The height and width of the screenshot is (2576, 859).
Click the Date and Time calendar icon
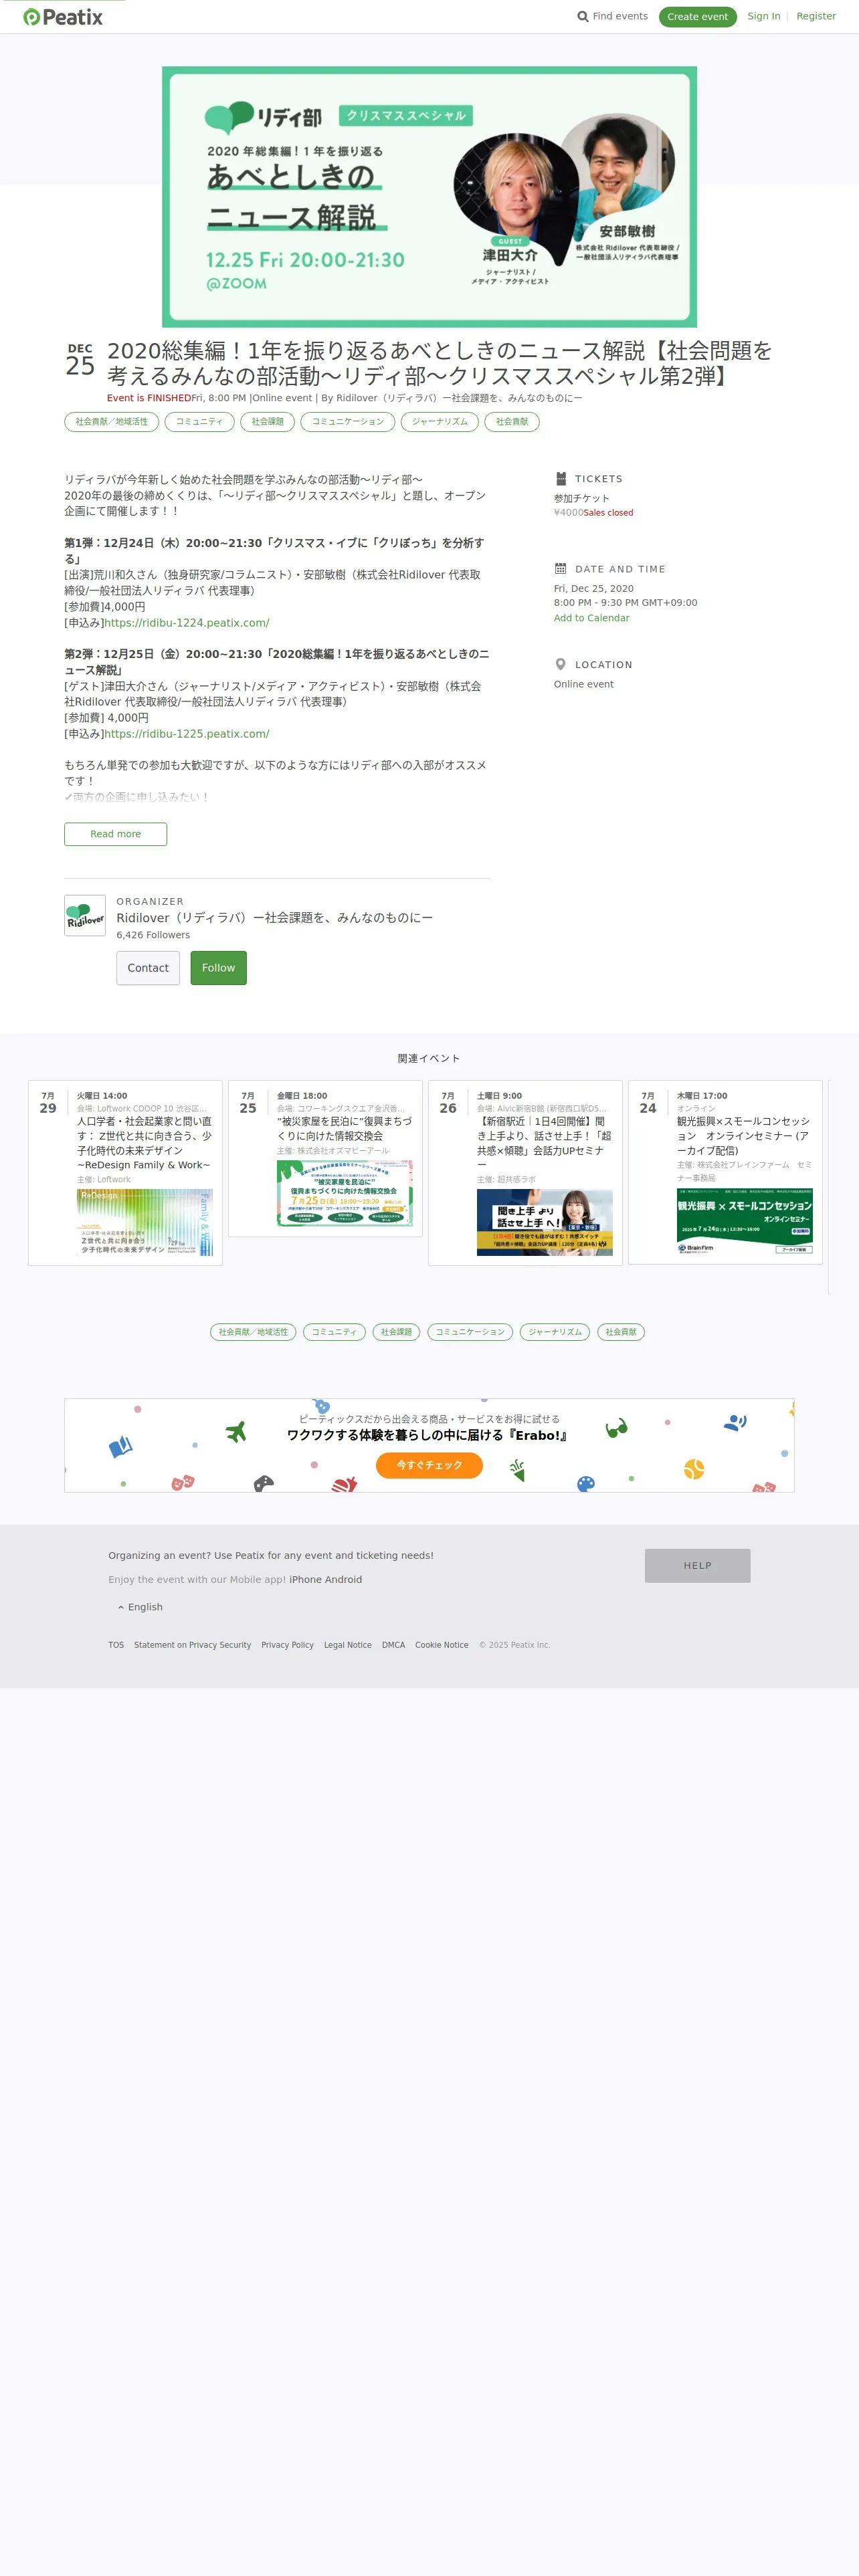pyautogui.click(x=561, y=569)
